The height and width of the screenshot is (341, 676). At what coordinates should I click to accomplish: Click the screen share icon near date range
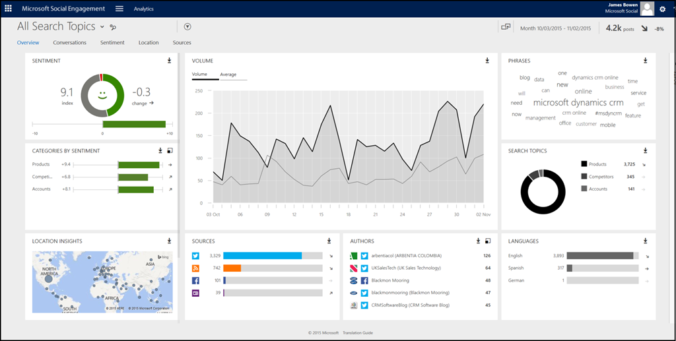tap(506, 26)
